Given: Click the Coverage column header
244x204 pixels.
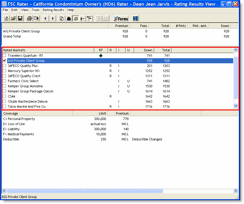Looking at the screenshot, I should click(37, 113).
